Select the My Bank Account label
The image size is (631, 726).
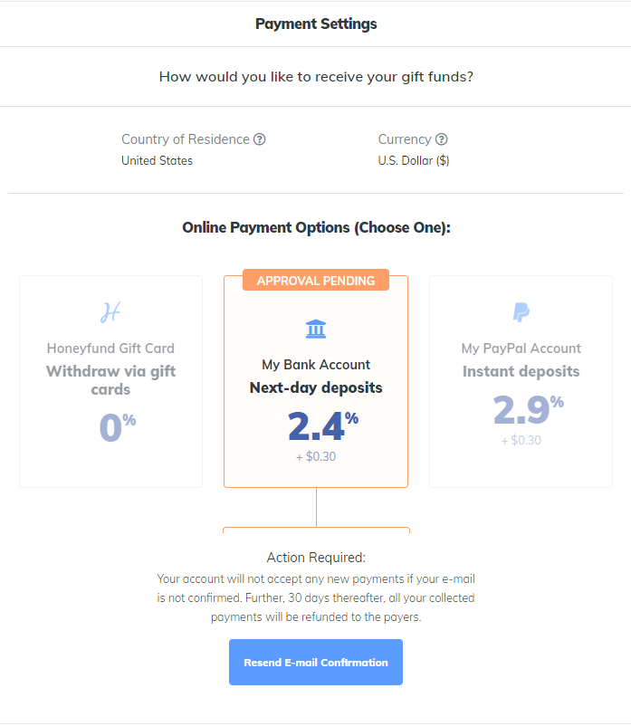[316, 365]
